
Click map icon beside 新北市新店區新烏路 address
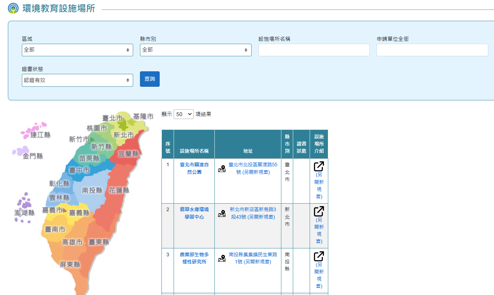tap(222, 214)
